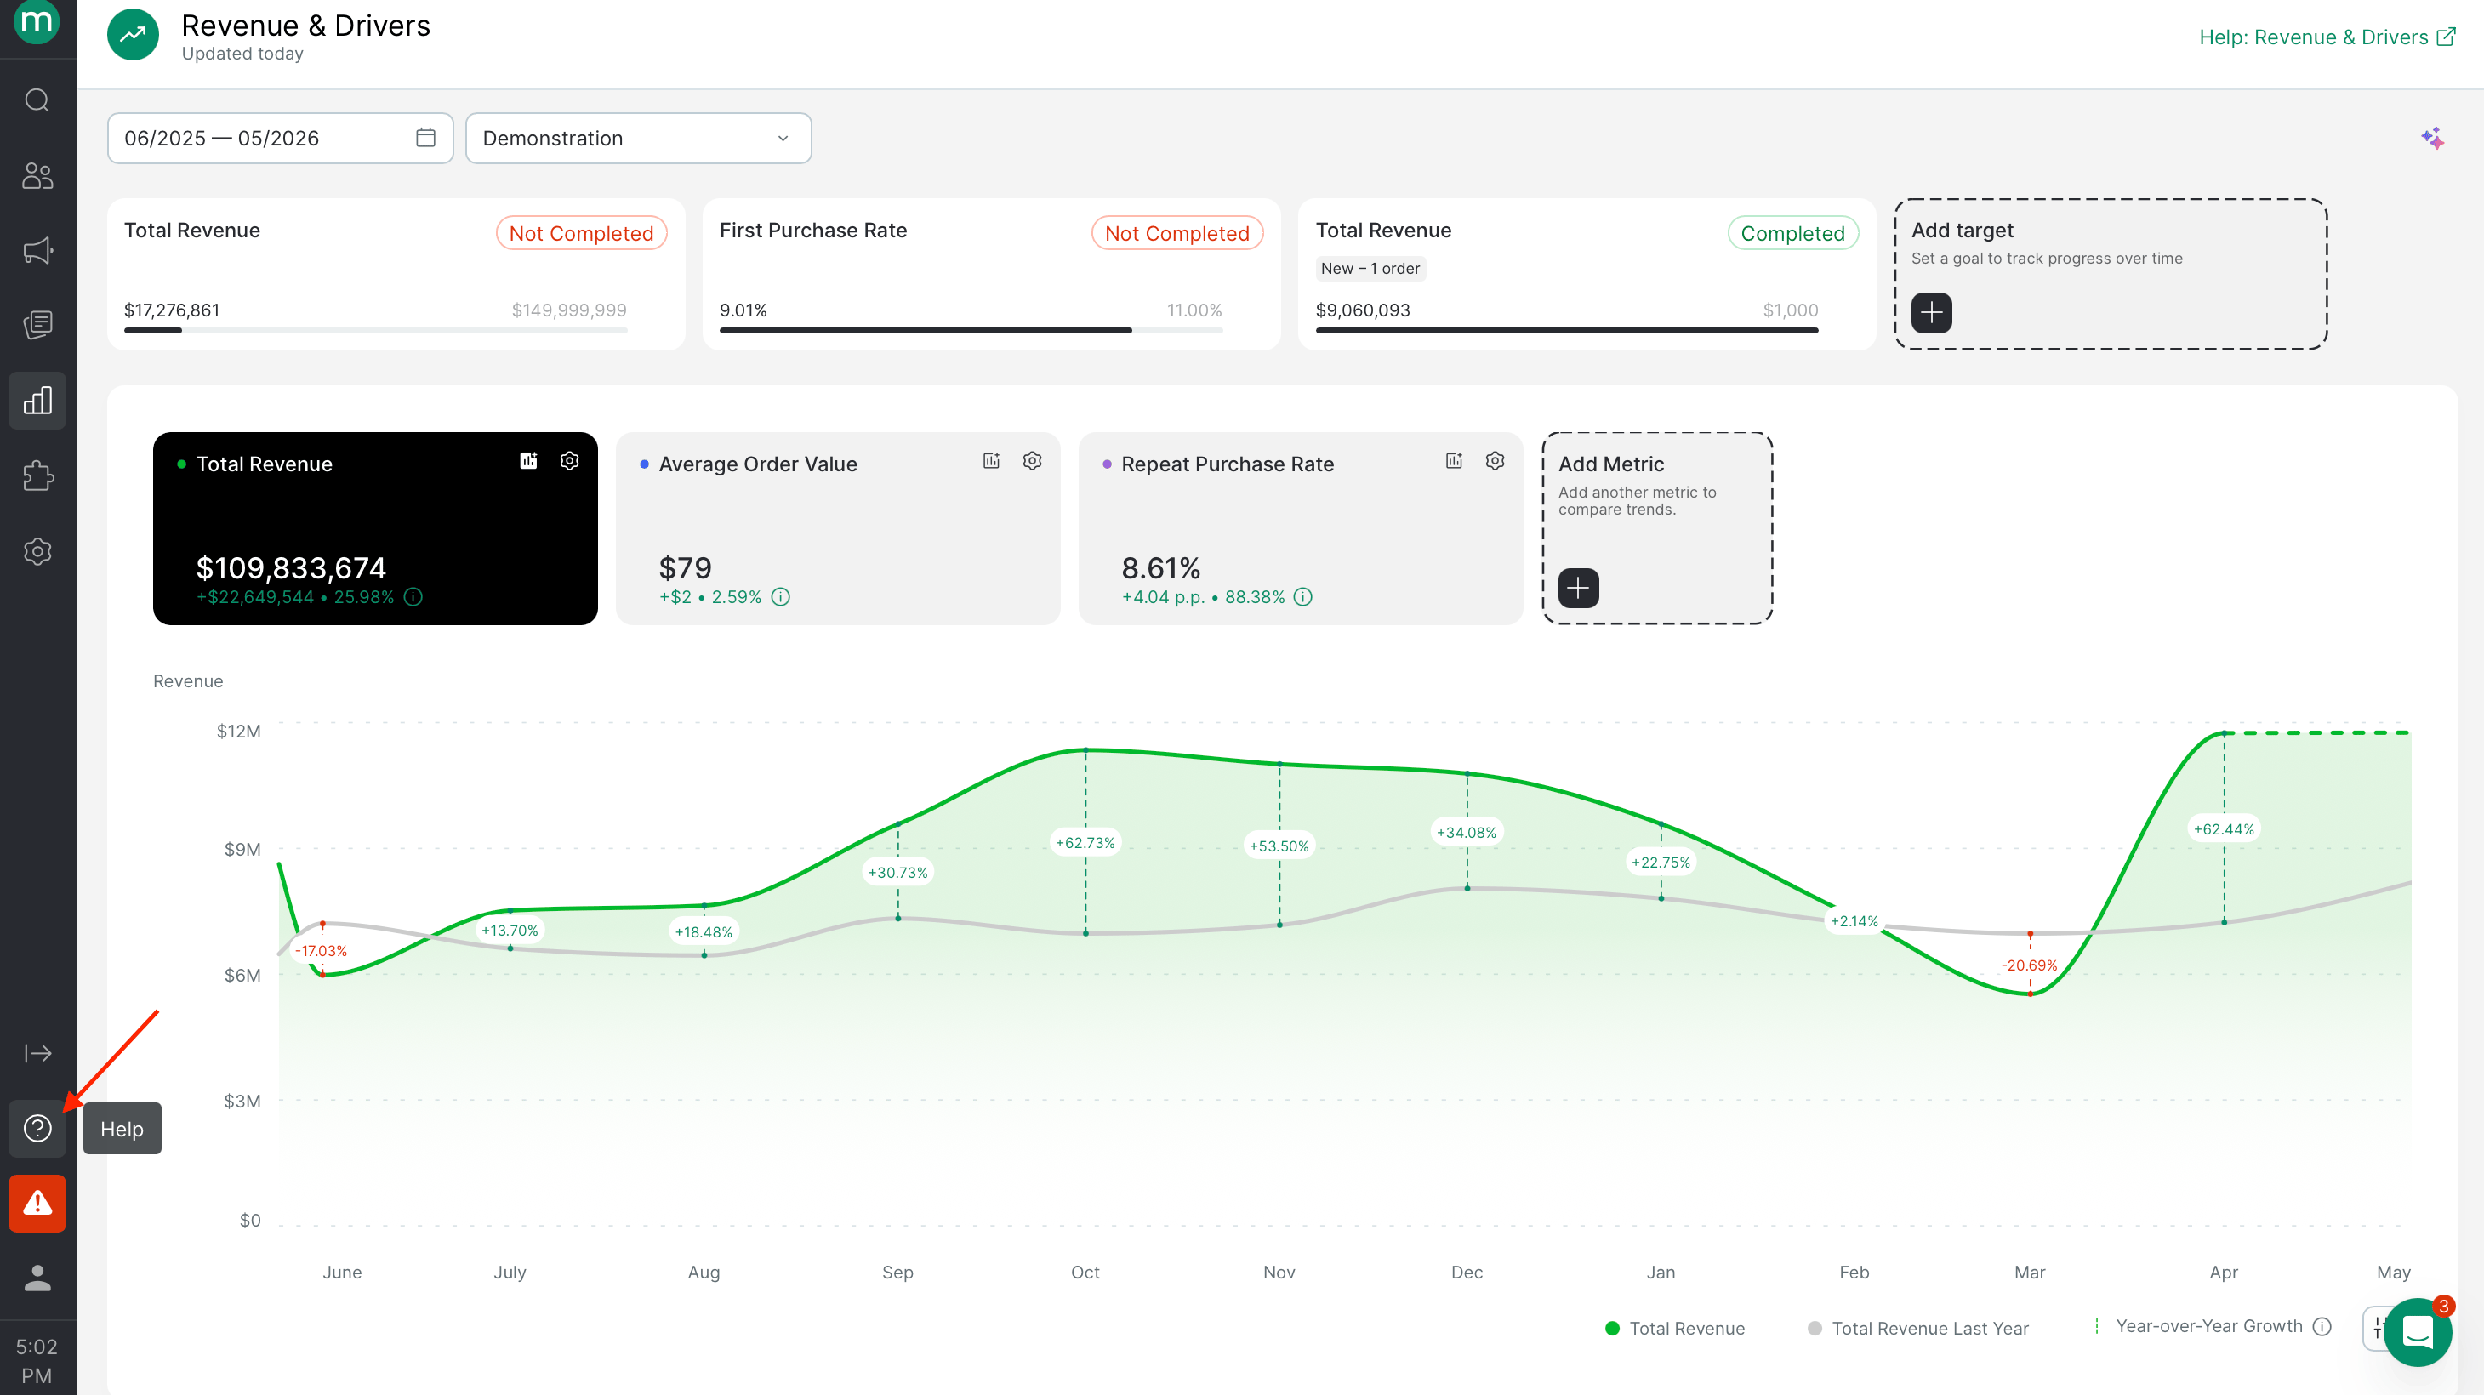
Task: Open the chat support bubble
Action: [2418, 1332]
